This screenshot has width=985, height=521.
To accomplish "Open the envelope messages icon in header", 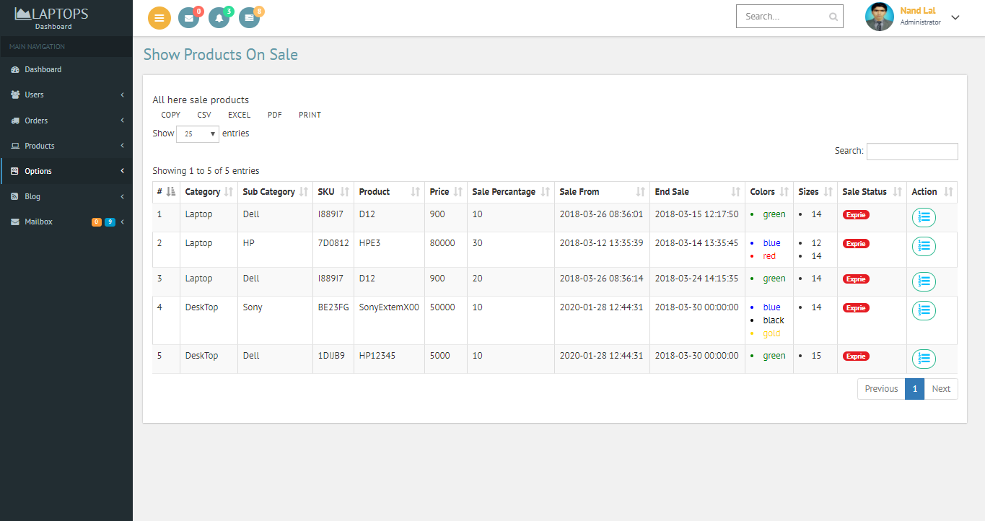I will tap(188, 19).
